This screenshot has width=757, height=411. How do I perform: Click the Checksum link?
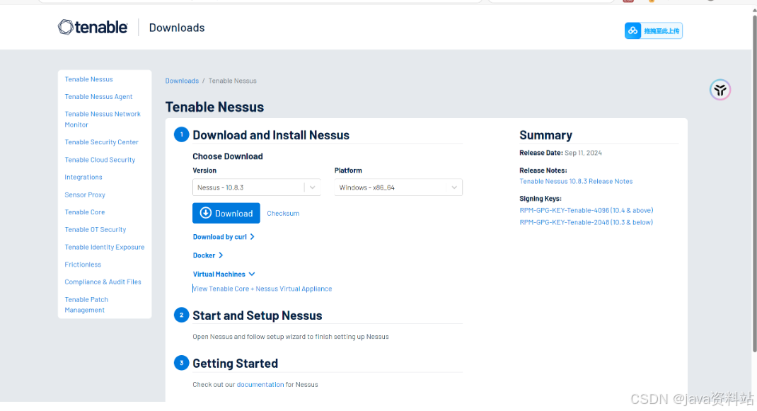pos(283,214)
